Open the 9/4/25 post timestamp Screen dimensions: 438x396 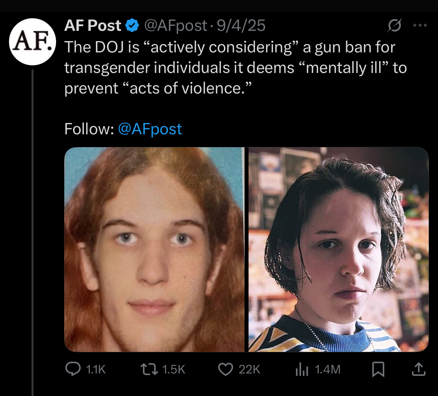pos(241,26)
